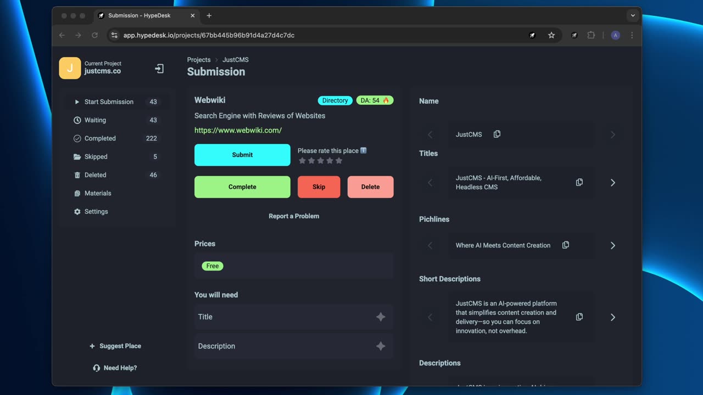Screen dimensions: 703x395
Task: Click the project logout/exit icon
Action: pos(159,69)
